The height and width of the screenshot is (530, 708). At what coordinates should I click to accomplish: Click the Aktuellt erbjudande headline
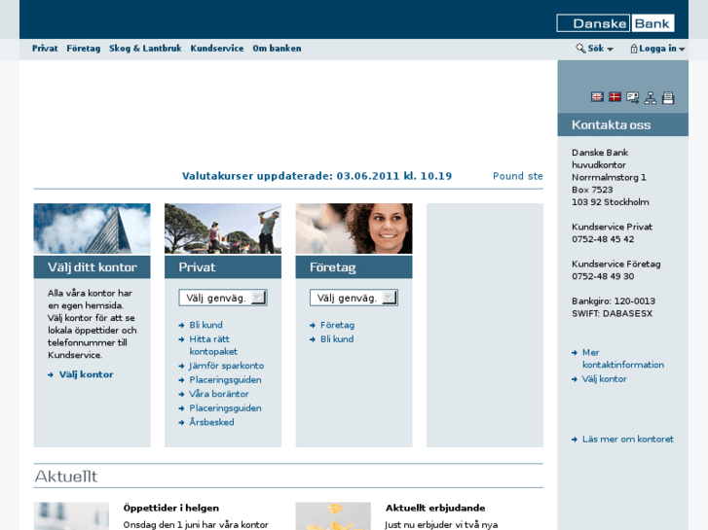pos(435,508)
